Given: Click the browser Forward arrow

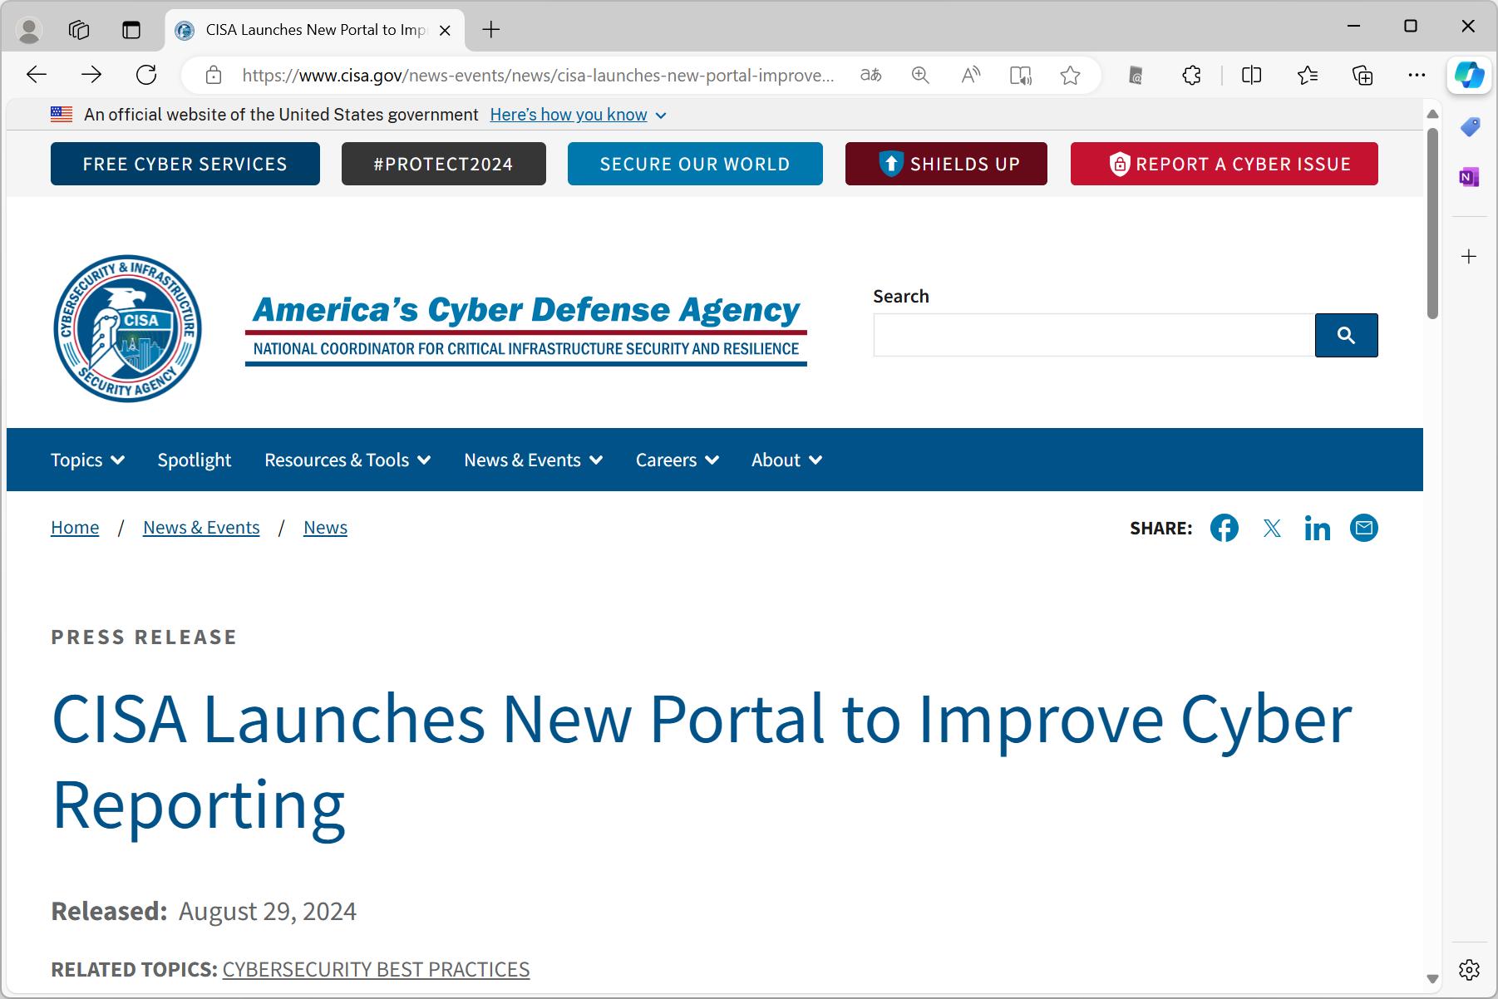Looking at the screenshot, I should coord(91,75).
